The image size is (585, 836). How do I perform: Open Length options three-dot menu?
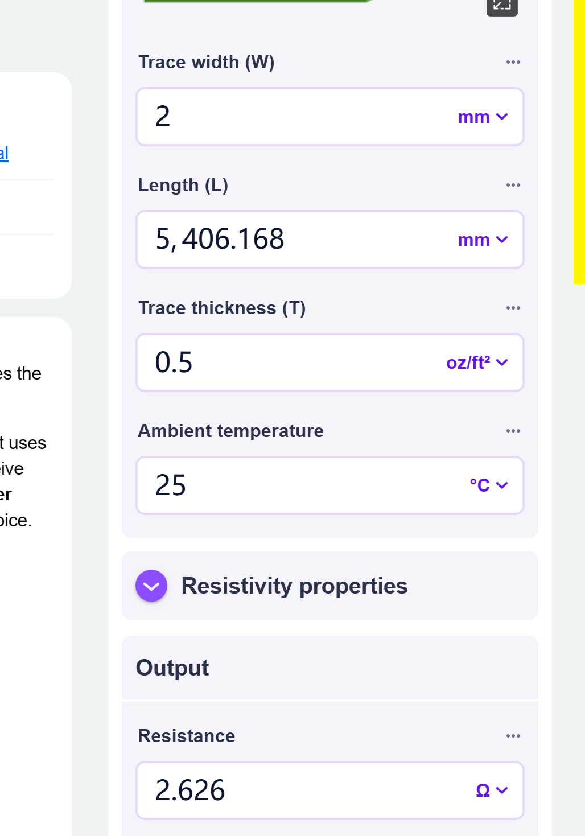coord(513,185)
